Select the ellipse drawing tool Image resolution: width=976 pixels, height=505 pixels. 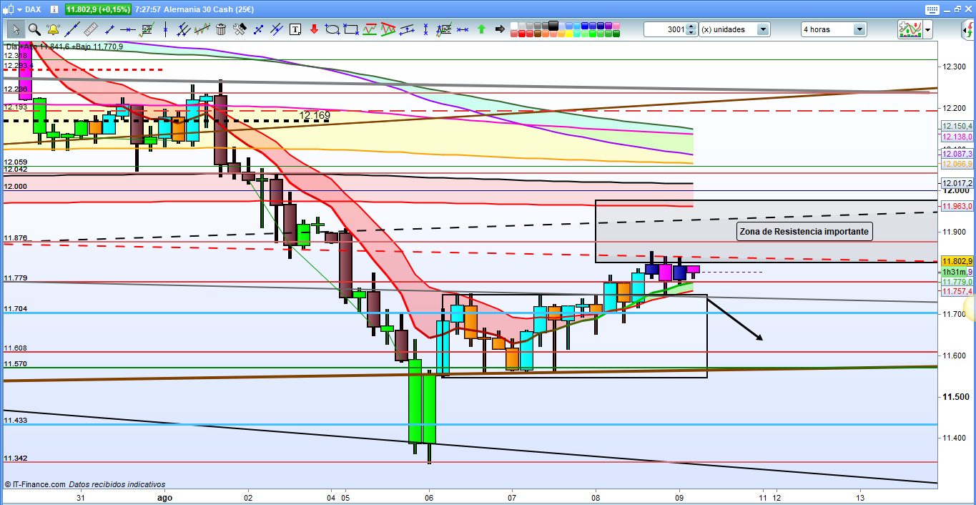(332, 29)
